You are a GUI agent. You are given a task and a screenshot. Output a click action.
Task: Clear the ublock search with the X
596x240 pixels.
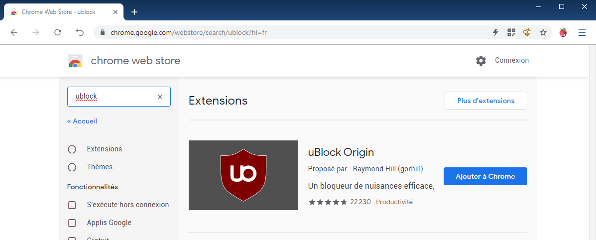coord(160,97)
